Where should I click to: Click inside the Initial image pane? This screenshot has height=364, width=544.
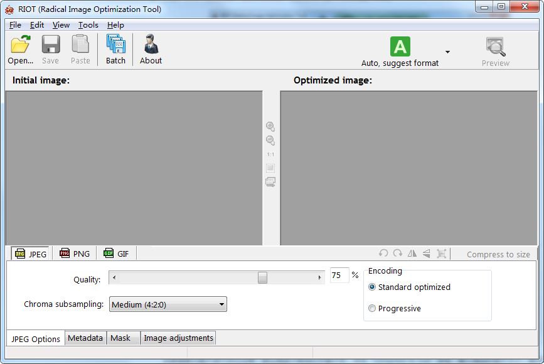pyautogui.click(x=134, y=168)
